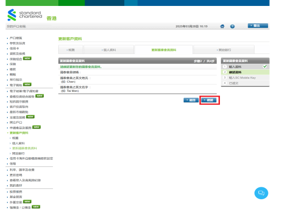Open 存款及投資 in sidebar
This screenshot has height=210, width=281.
(x=17, y=43)
